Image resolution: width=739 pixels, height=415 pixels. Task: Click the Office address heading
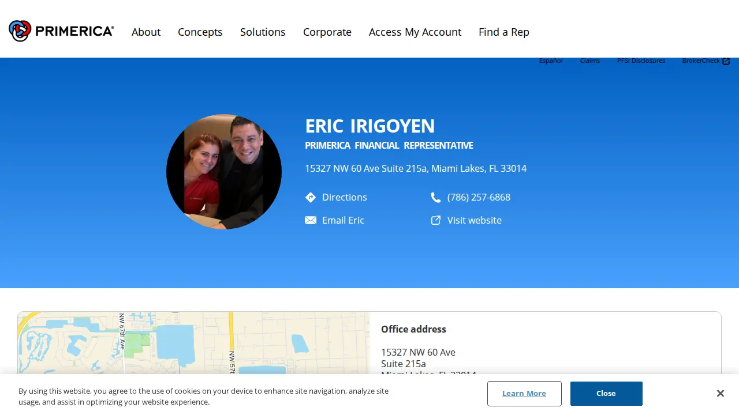click(413, 329)
